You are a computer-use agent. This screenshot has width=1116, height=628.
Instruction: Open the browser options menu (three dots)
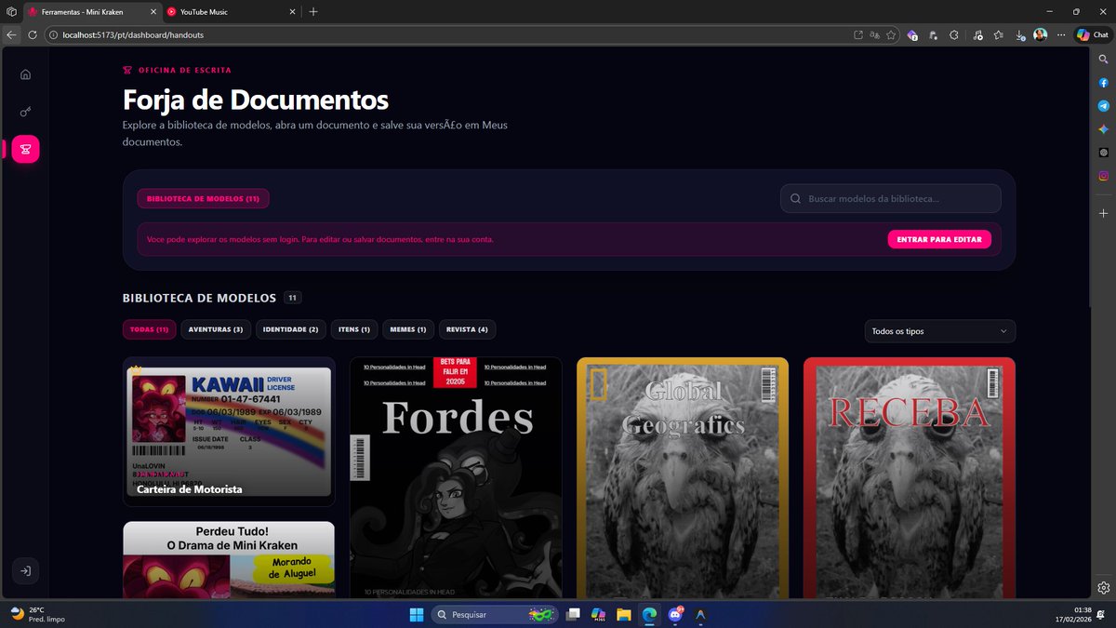click(1061, 34)
